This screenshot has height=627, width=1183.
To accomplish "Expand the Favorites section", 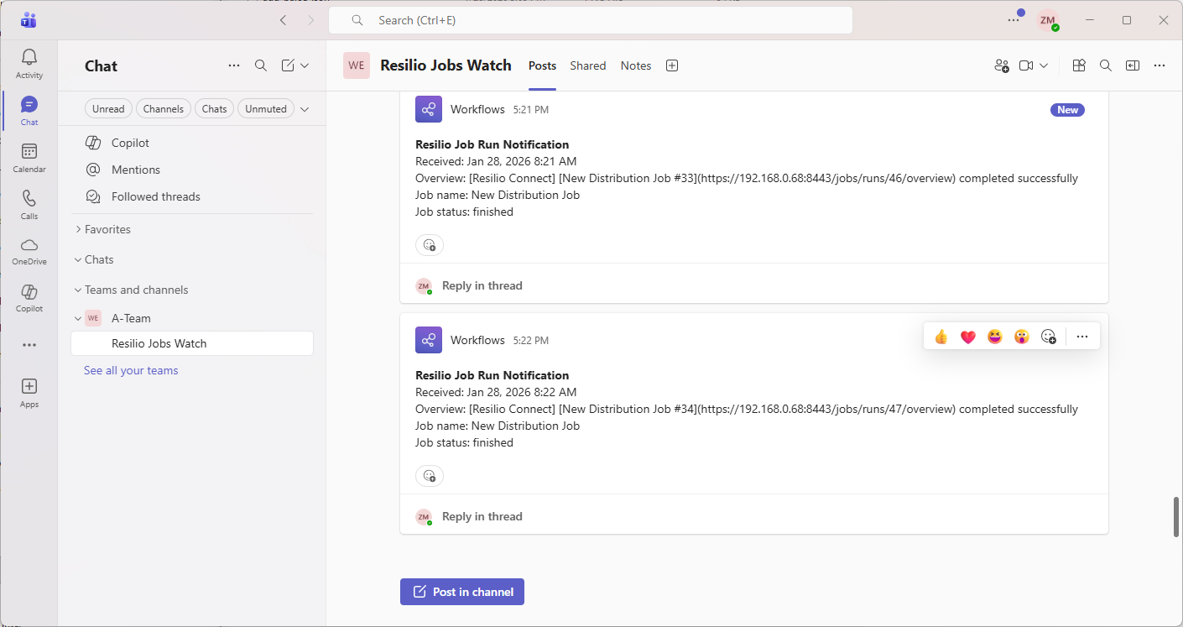I will pyautogui.click(x=107, y=229).
